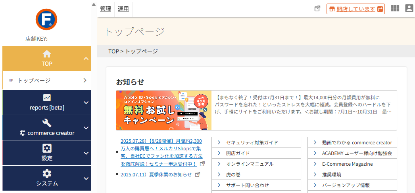The image size is (415, 193).
Task: Click the switch icon right of 開店しています
Action: point(380,9)
